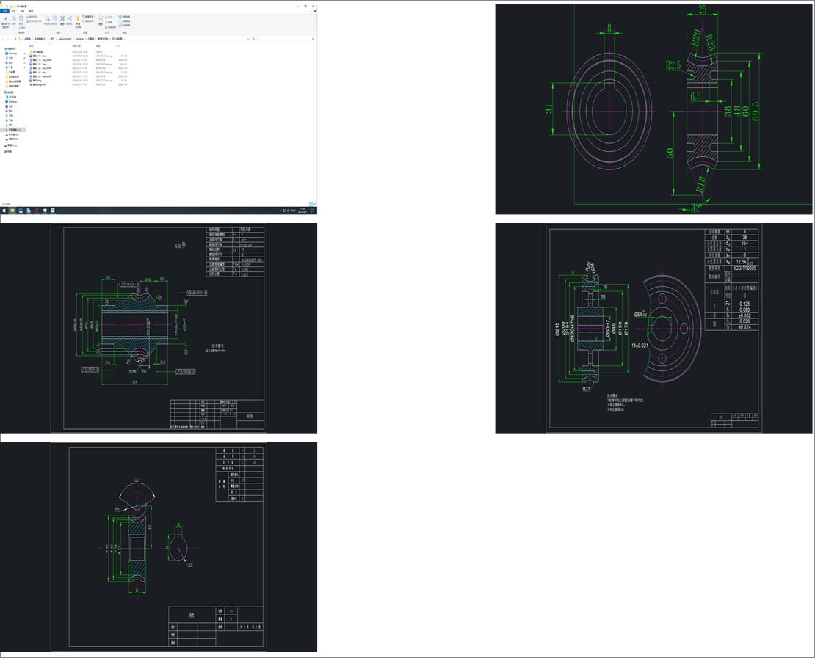Click the Paste icon in Explorer ribbon
Image resolution: width=815 pixels, height=658 pixels.
pyautogui.click(x=21, y=19)
